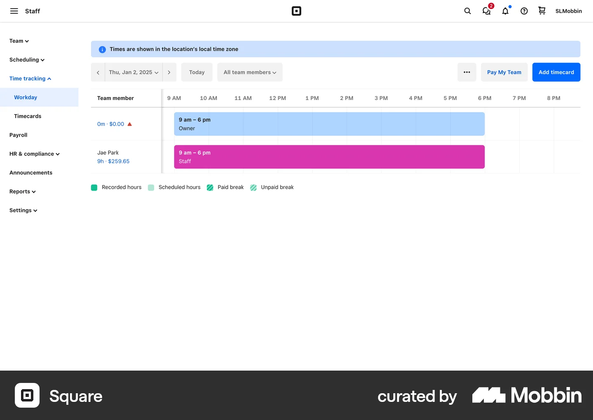Image resolution: width=593 pixels, height=420 pixels.
Task: Expand the Scheduling sidebar section
Action: (27, 60)
